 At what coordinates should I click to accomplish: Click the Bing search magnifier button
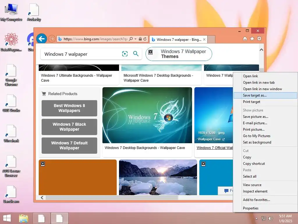136,54
